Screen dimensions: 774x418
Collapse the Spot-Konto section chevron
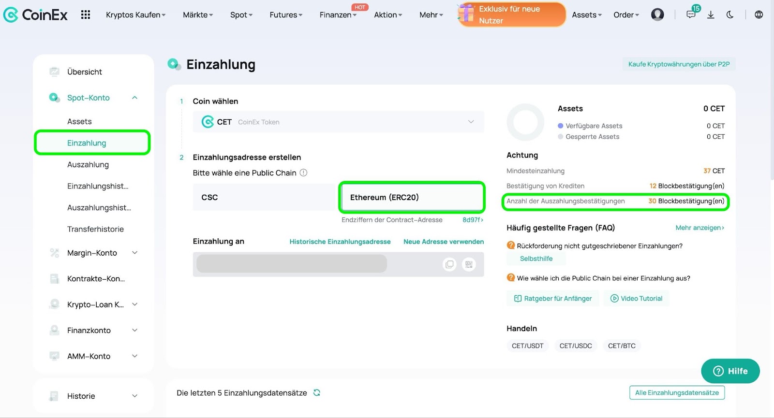click(x=135, y=98)
